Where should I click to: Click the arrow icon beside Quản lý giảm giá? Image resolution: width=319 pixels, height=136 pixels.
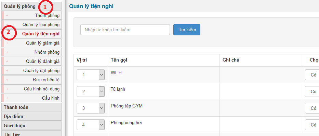(x=7, y=43)
